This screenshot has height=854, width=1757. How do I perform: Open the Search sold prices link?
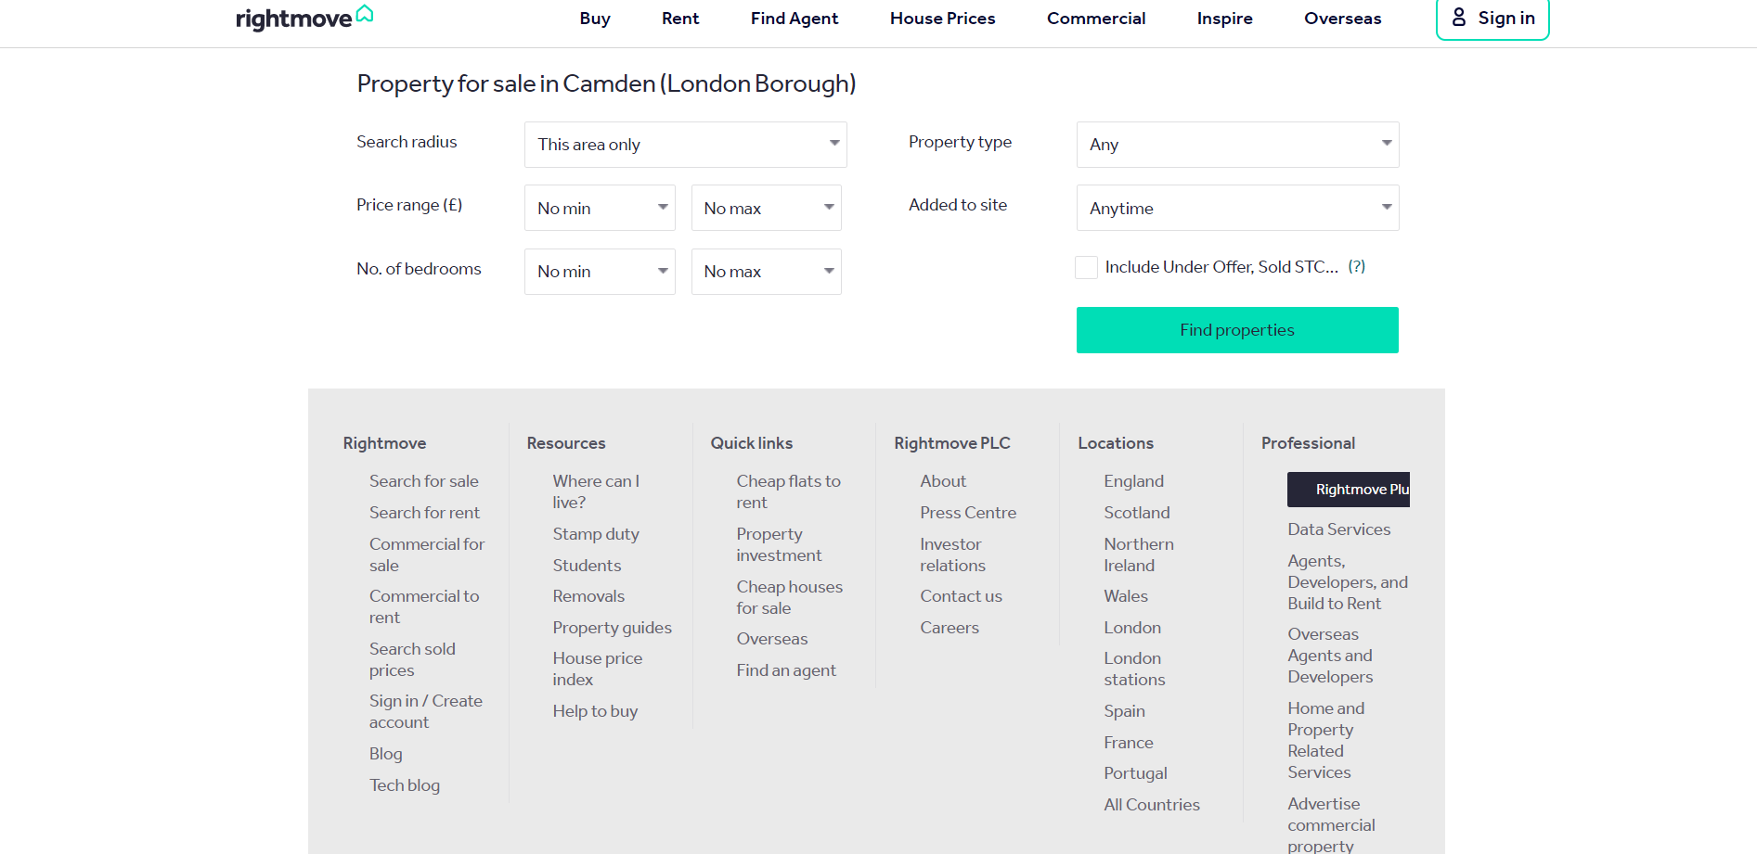[x=412, y=659]
